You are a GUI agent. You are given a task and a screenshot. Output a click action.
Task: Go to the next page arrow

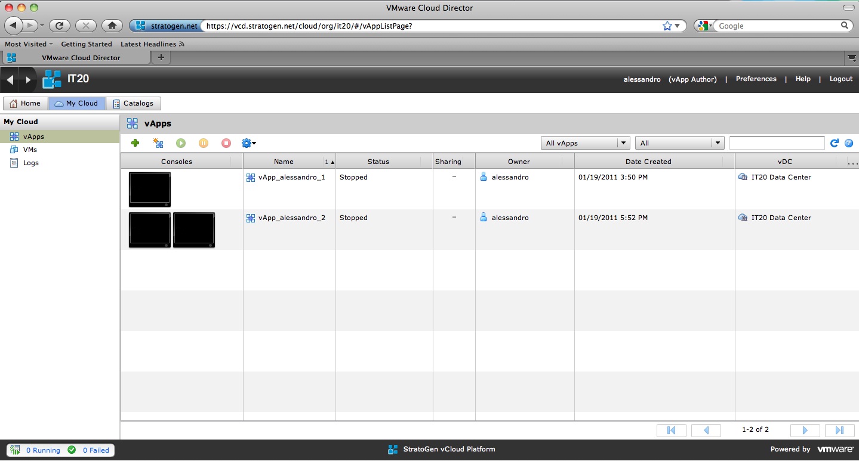(x=805, y=430)
